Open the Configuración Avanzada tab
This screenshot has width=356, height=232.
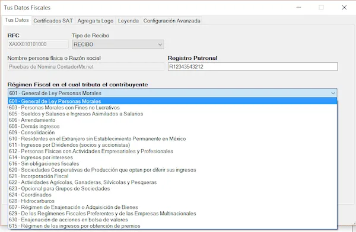click(171, 21)
